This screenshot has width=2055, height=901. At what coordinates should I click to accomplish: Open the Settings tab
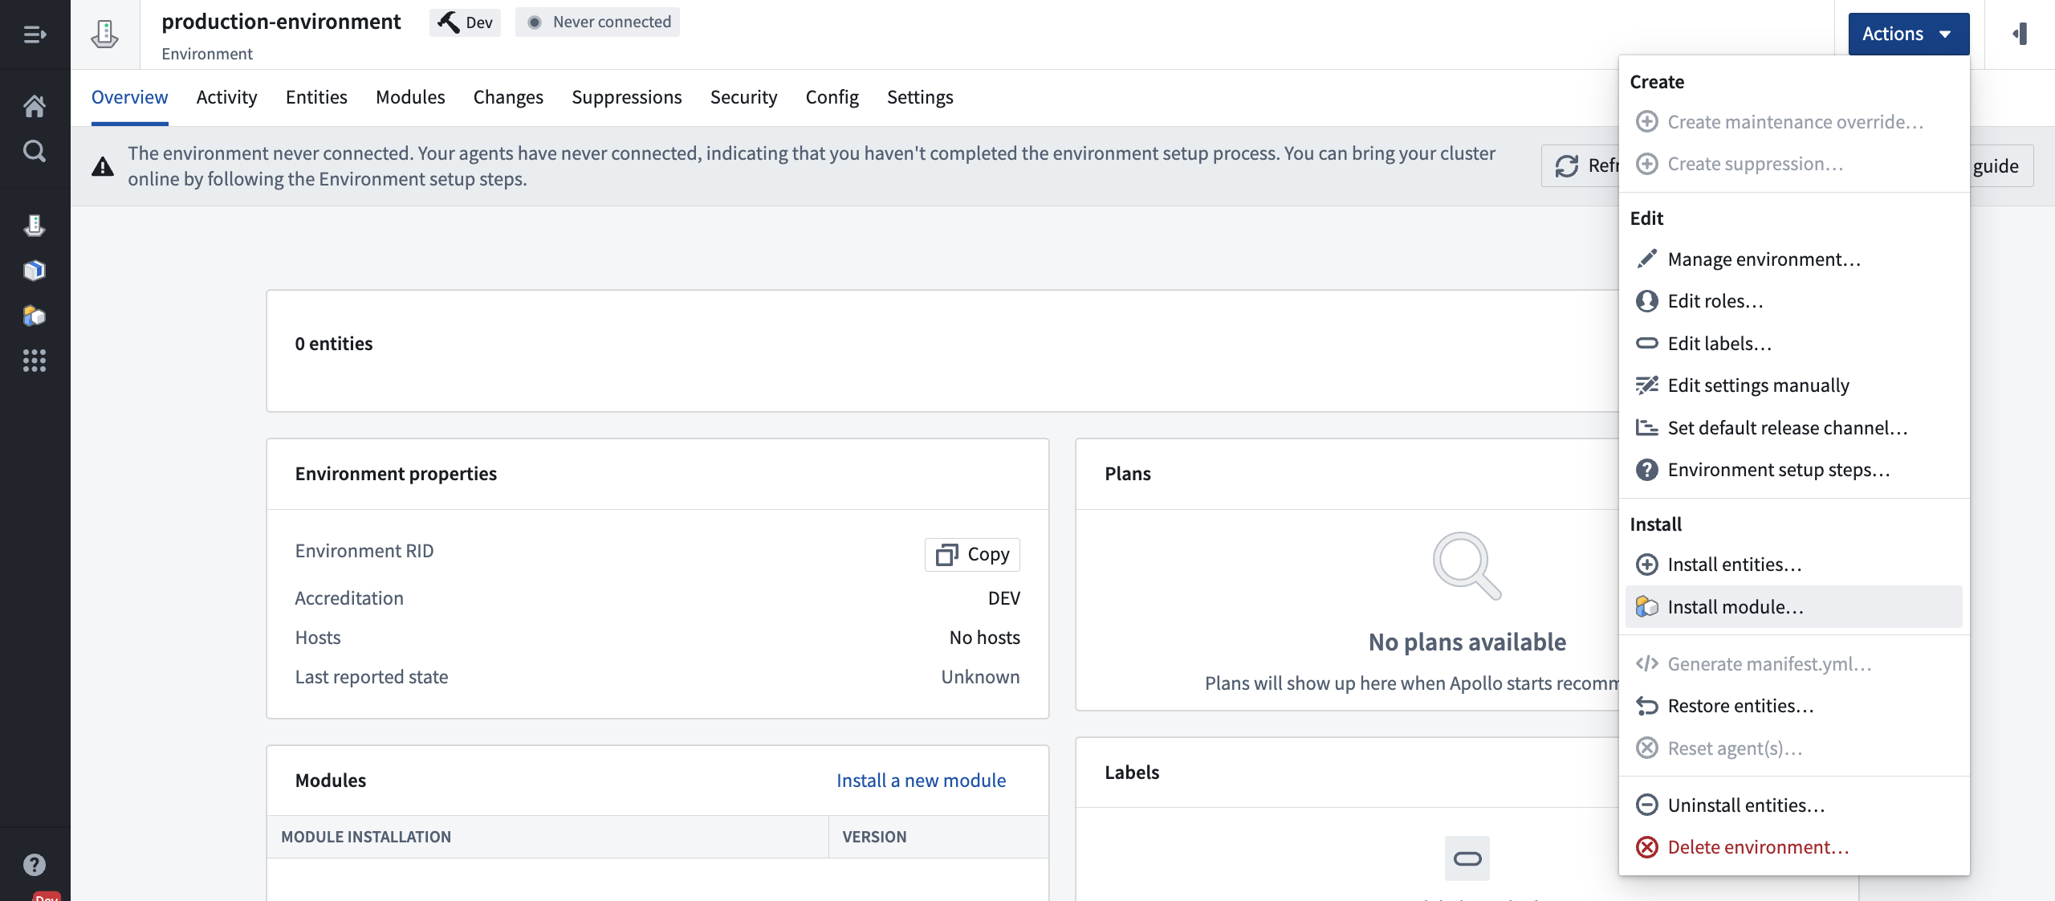pyautogui.click(x=920, y=97)
